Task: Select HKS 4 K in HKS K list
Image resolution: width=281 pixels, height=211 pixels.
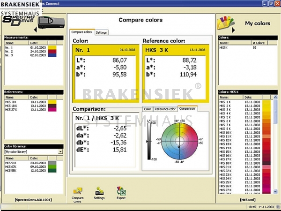Action: pos(245,113)
